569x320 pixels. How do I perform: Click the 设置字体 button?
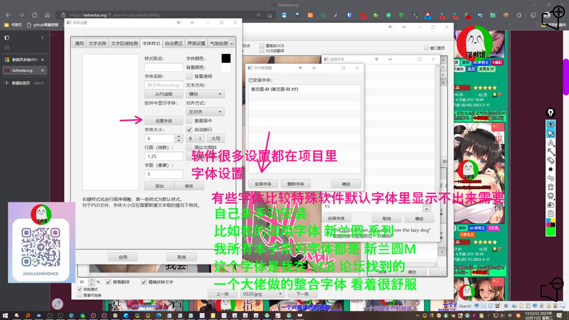point(164,121)
